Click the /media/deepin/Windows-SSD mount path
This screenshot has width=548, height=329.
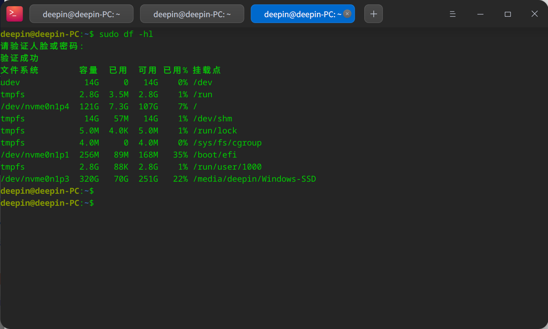coord(255,179)
